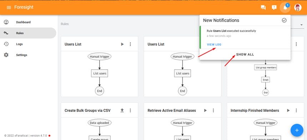
Task: Open the user profile avatar
Action: (x=298, y=7)
